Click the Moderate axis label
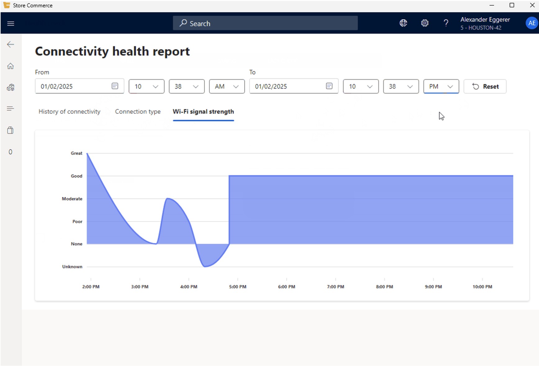Screen dimensions: 539x366 click(72, 199)
